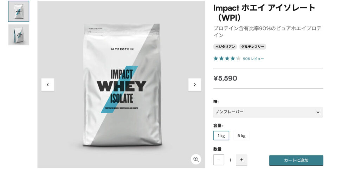Click the quantity value field
Screen dimensions: 360x169
click(230, 160)
